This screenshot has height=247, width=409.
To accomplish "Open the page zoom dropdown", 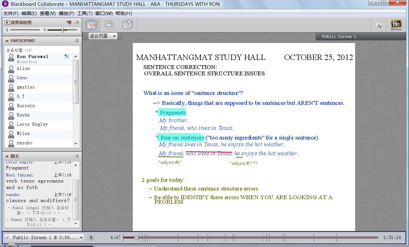I will tap(103, 36).
